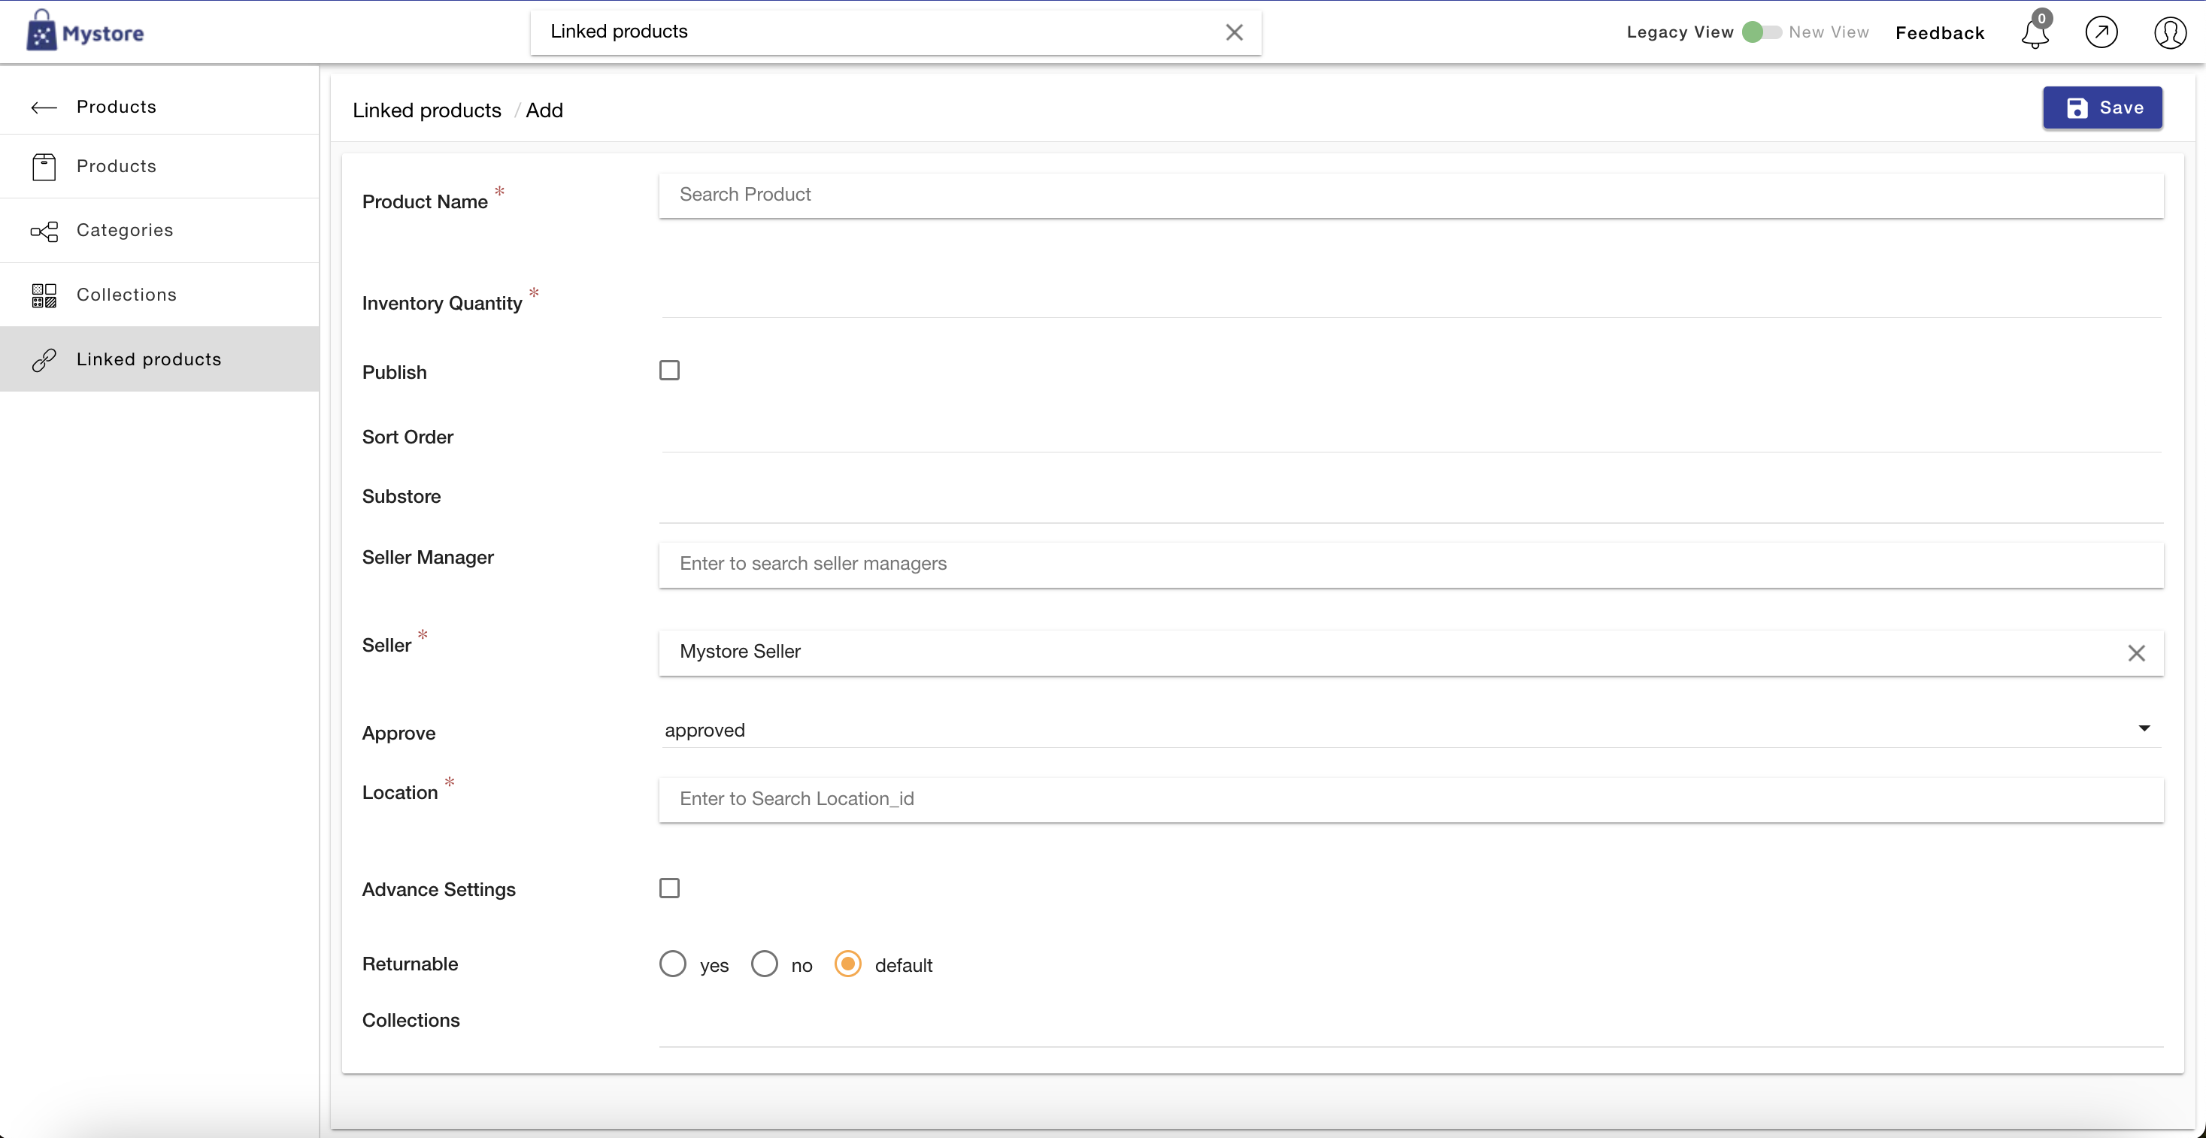The width and height of the screenshot is (2206, 1138).
Task: Open the Product Name search dropdown
Action: [1411, 195]
